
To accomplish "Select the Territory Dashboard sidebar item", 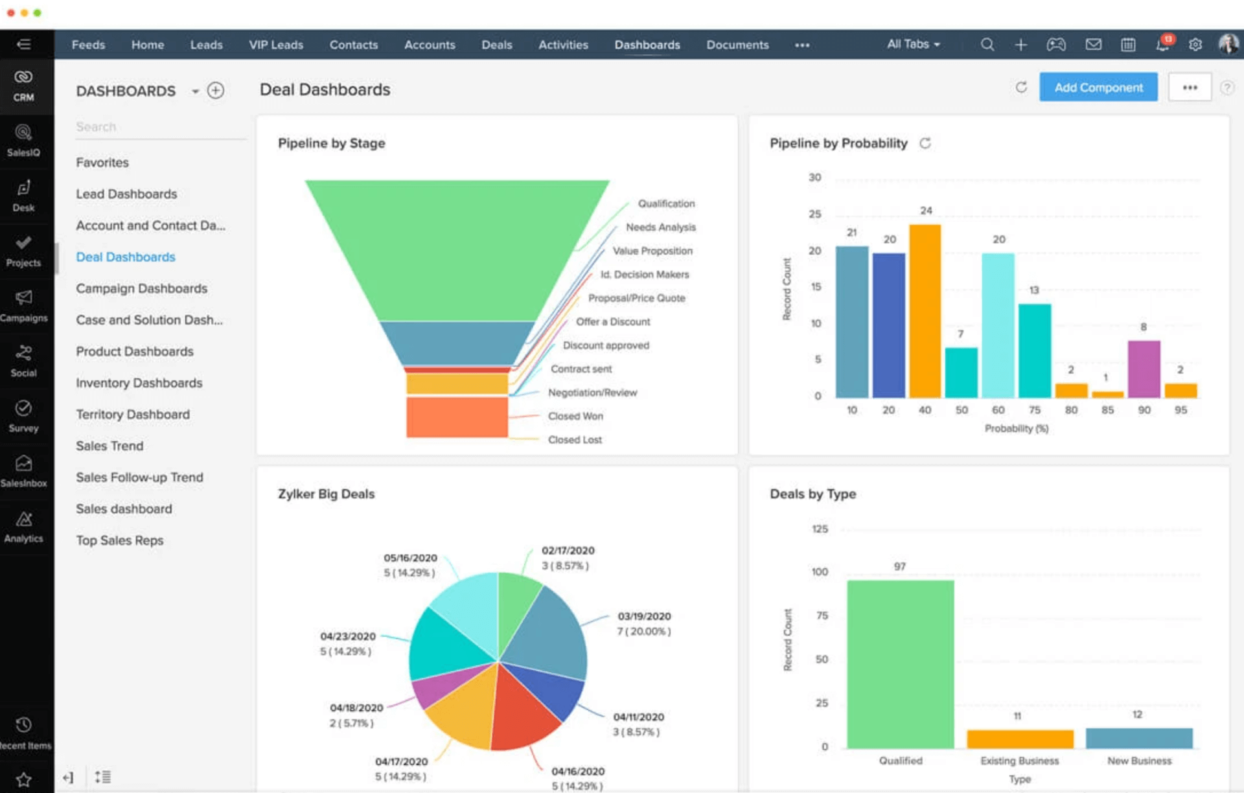I will point(132,414).
